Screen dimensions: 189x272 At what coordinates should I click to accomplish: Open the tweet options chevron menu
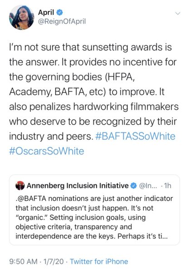178,13
